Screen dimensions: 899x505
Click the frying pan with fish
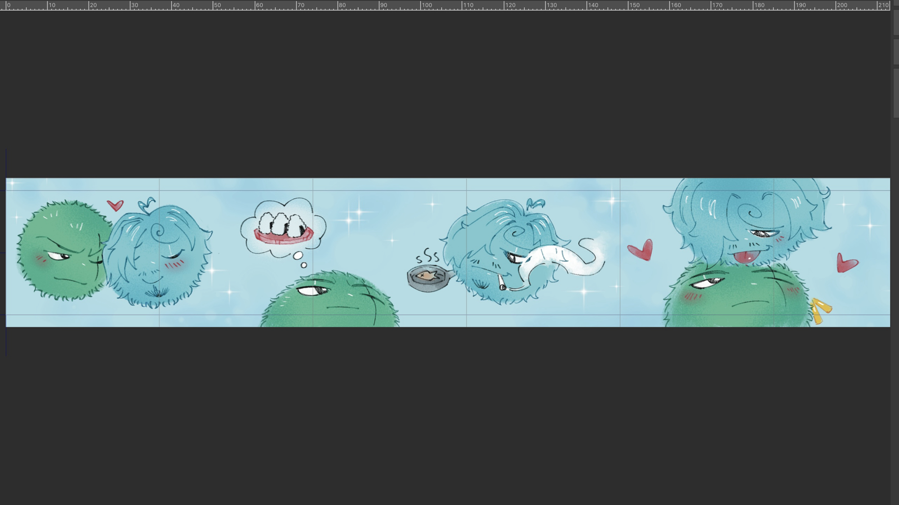(428, 278)
